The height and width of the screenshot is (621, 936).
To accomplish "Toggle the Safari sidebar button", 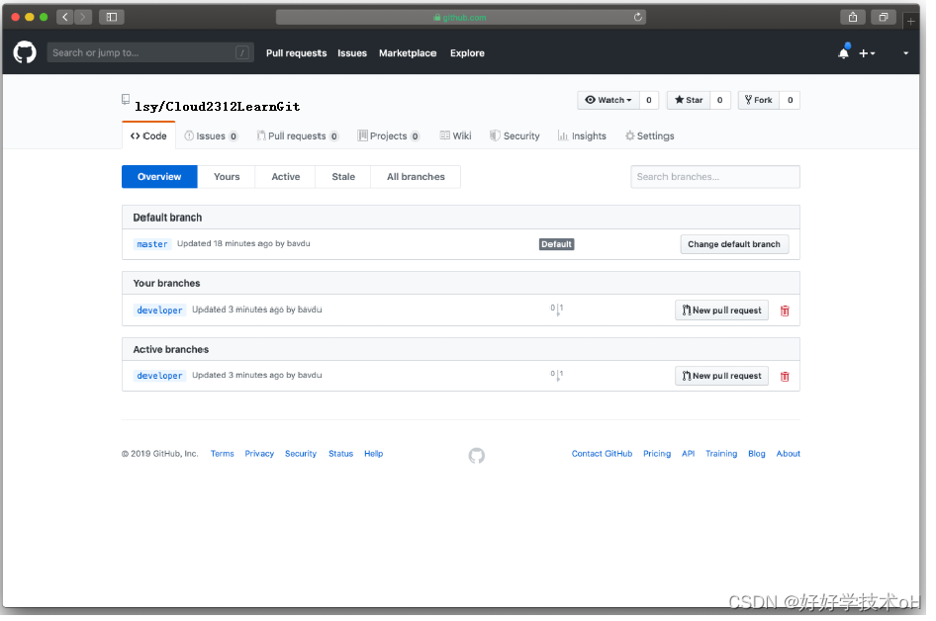I will point(112,17).
